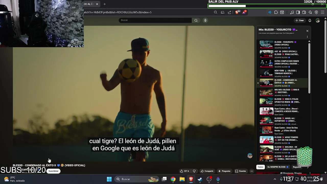Click the YouTube Buscar search field

[155, 20]
